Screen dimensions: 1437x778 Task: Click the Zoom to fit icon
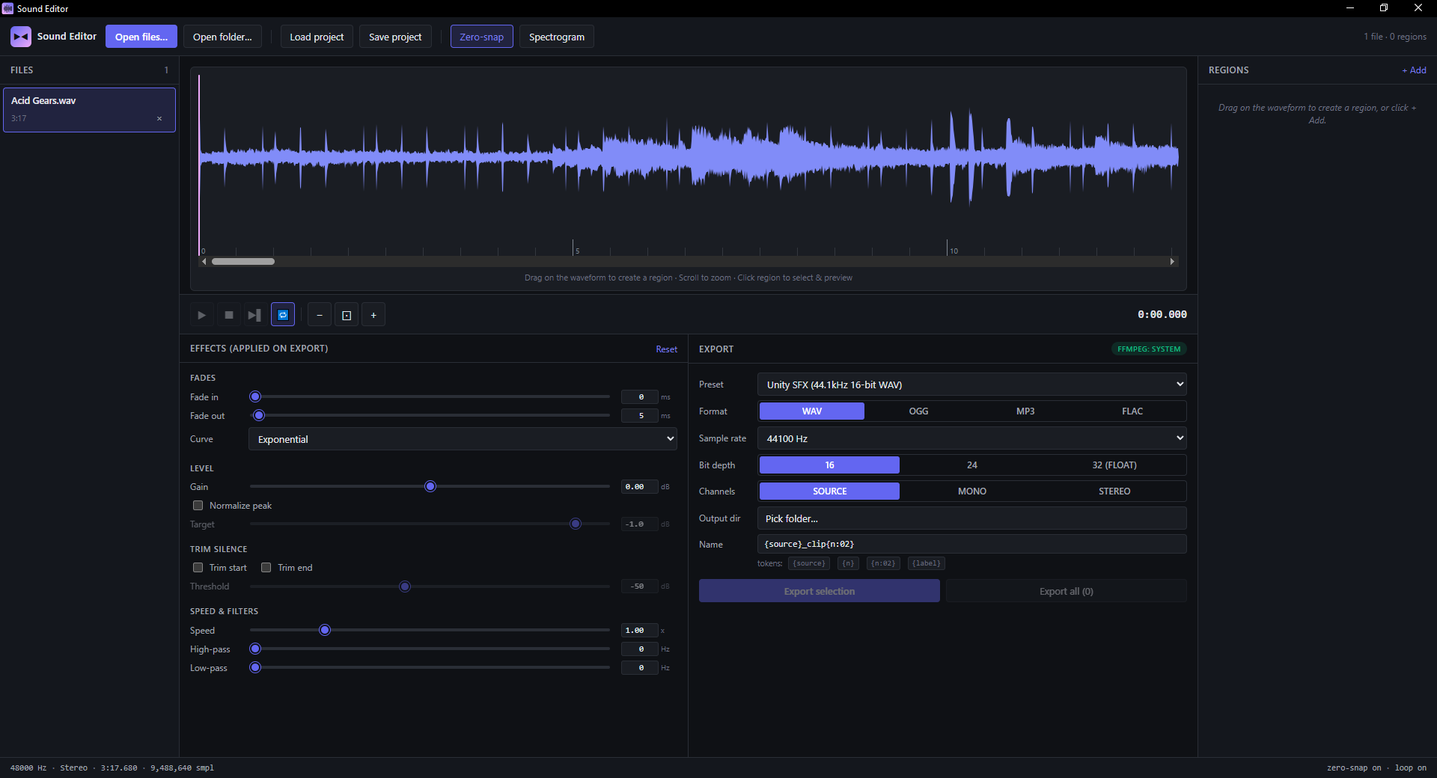click(347, 315)
